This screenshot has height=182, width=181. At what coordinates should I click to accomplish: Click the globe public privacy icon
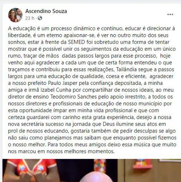40,18
